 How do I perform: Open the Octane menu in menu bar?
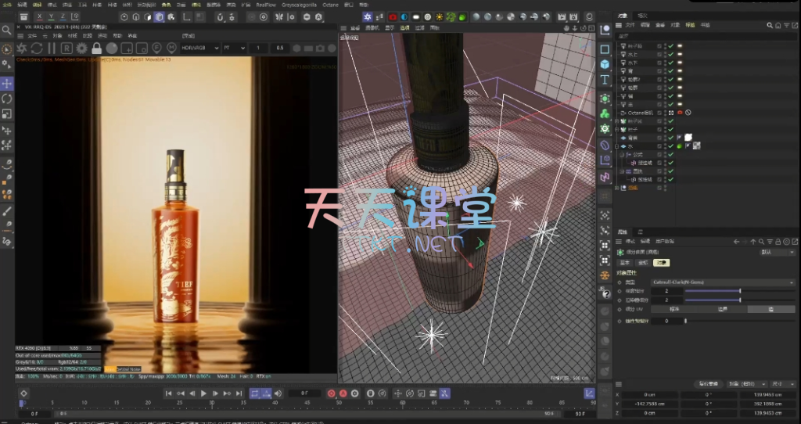330,5
